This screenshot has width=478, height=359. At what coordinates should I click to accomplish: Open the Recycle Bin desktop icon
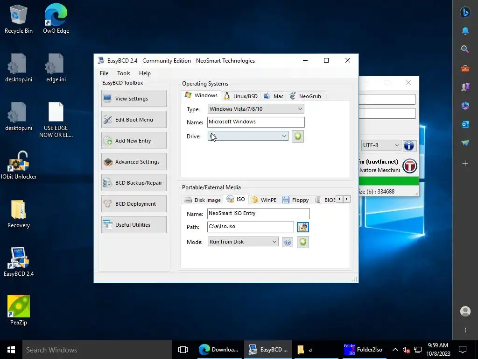[x=18, y=19]
